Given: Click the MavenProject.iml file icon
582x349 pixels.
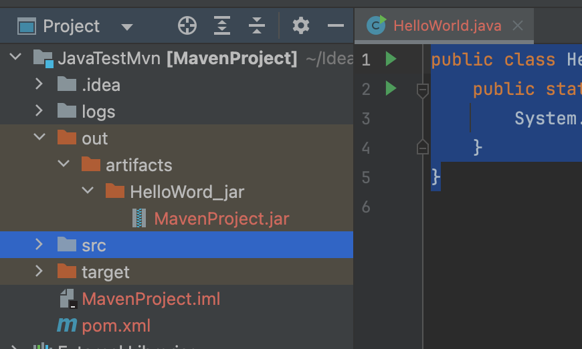Looking at the screenshot, I should [x=69, y=299].
